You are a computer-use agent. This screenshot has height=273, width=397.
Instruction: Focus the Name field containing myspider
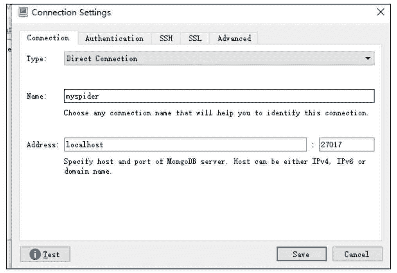pyautogui.click(x=219, y=96)
